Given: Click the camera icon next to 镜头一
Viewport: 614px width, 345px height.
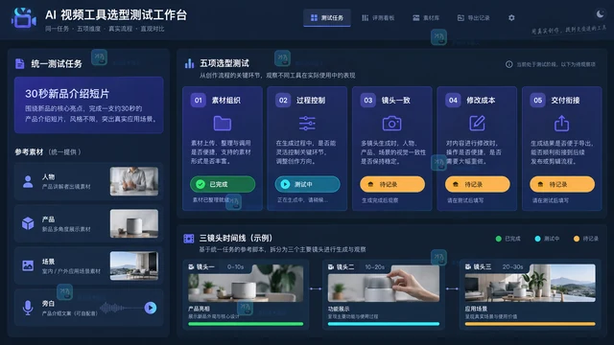Looking at the screenshot, I should [191, 266].
